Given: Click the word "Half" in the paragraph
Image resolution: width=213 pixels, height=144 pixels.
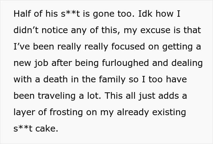Looking at the screenshot, I should pos(22,14).
